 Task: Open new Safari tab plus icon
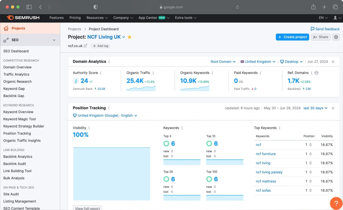pos(324,7)
